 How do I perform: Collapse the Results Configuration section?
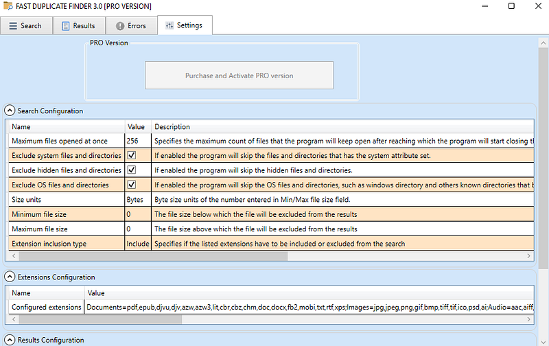point(10,340)
